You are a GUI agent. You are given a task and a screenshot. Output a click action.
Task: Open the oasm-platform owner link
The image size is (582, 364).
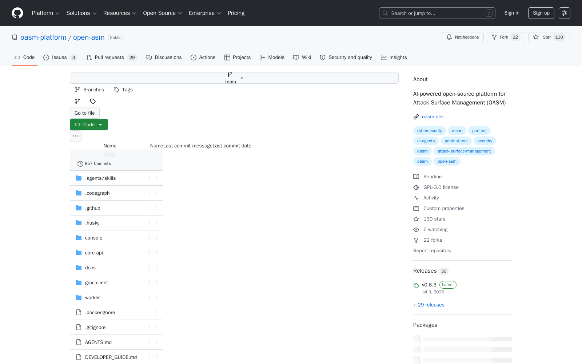(43, 37)
